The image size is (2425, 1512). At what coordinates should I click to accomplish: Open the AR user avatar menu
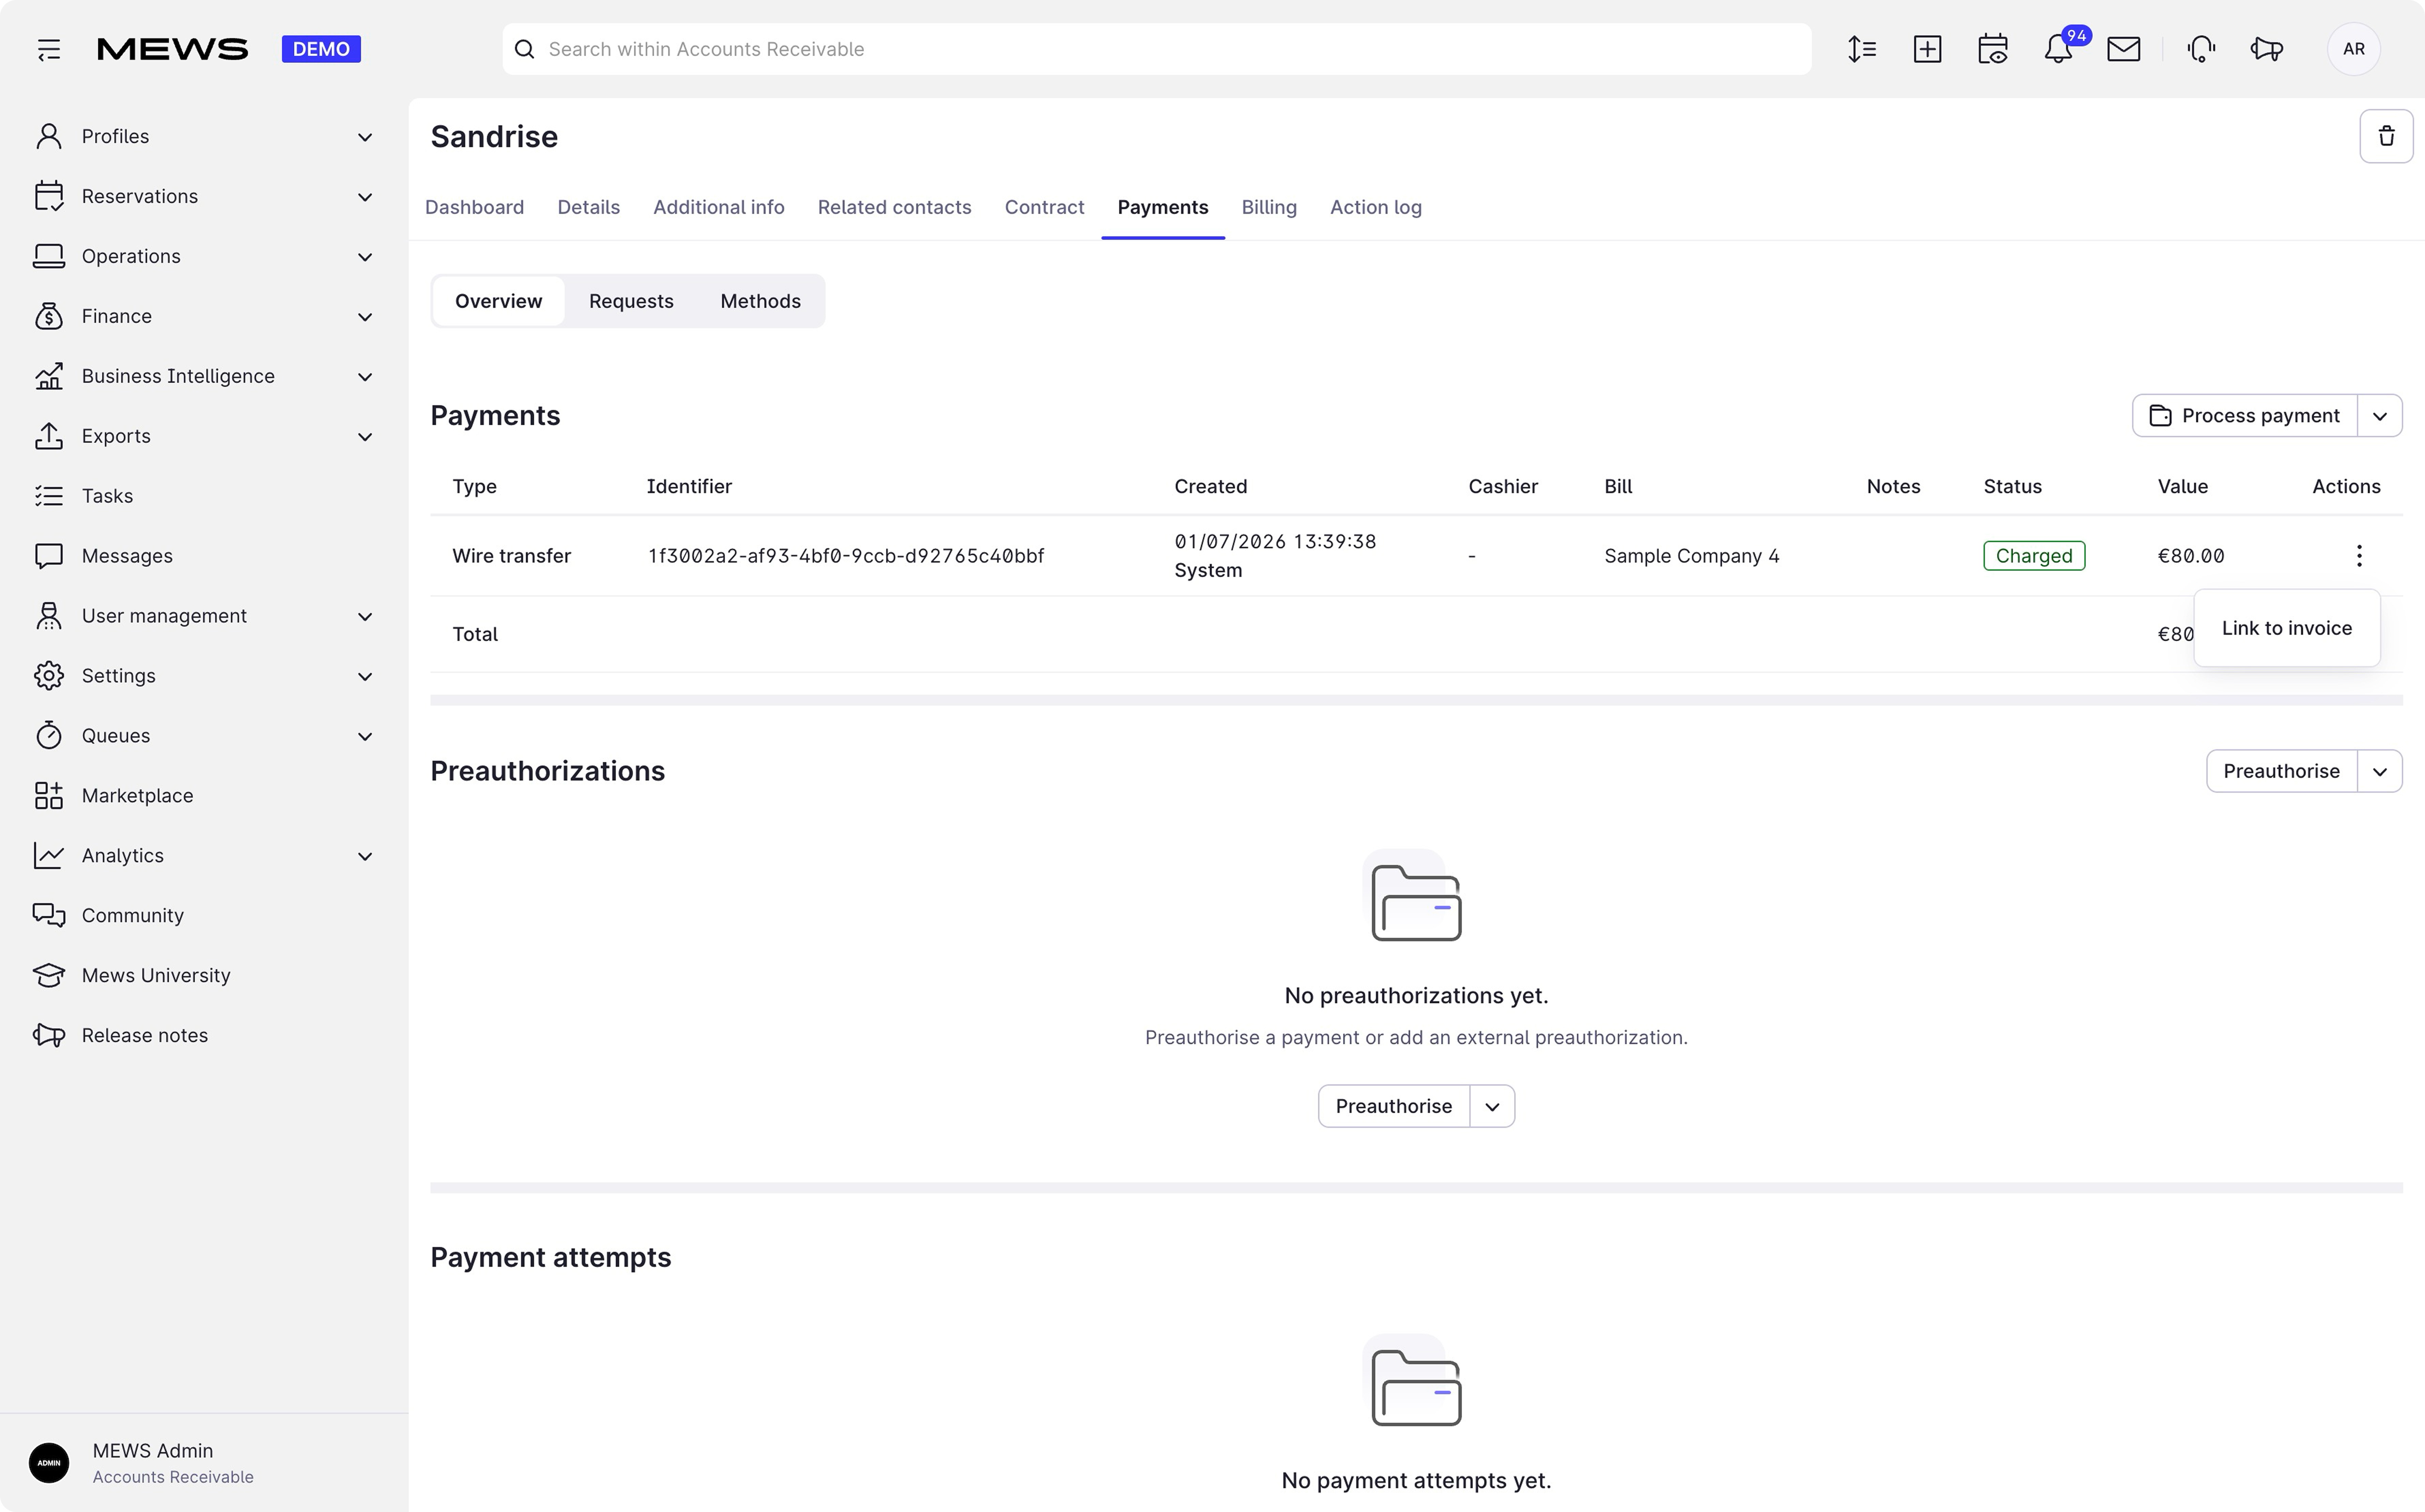tap(2354, 49)
